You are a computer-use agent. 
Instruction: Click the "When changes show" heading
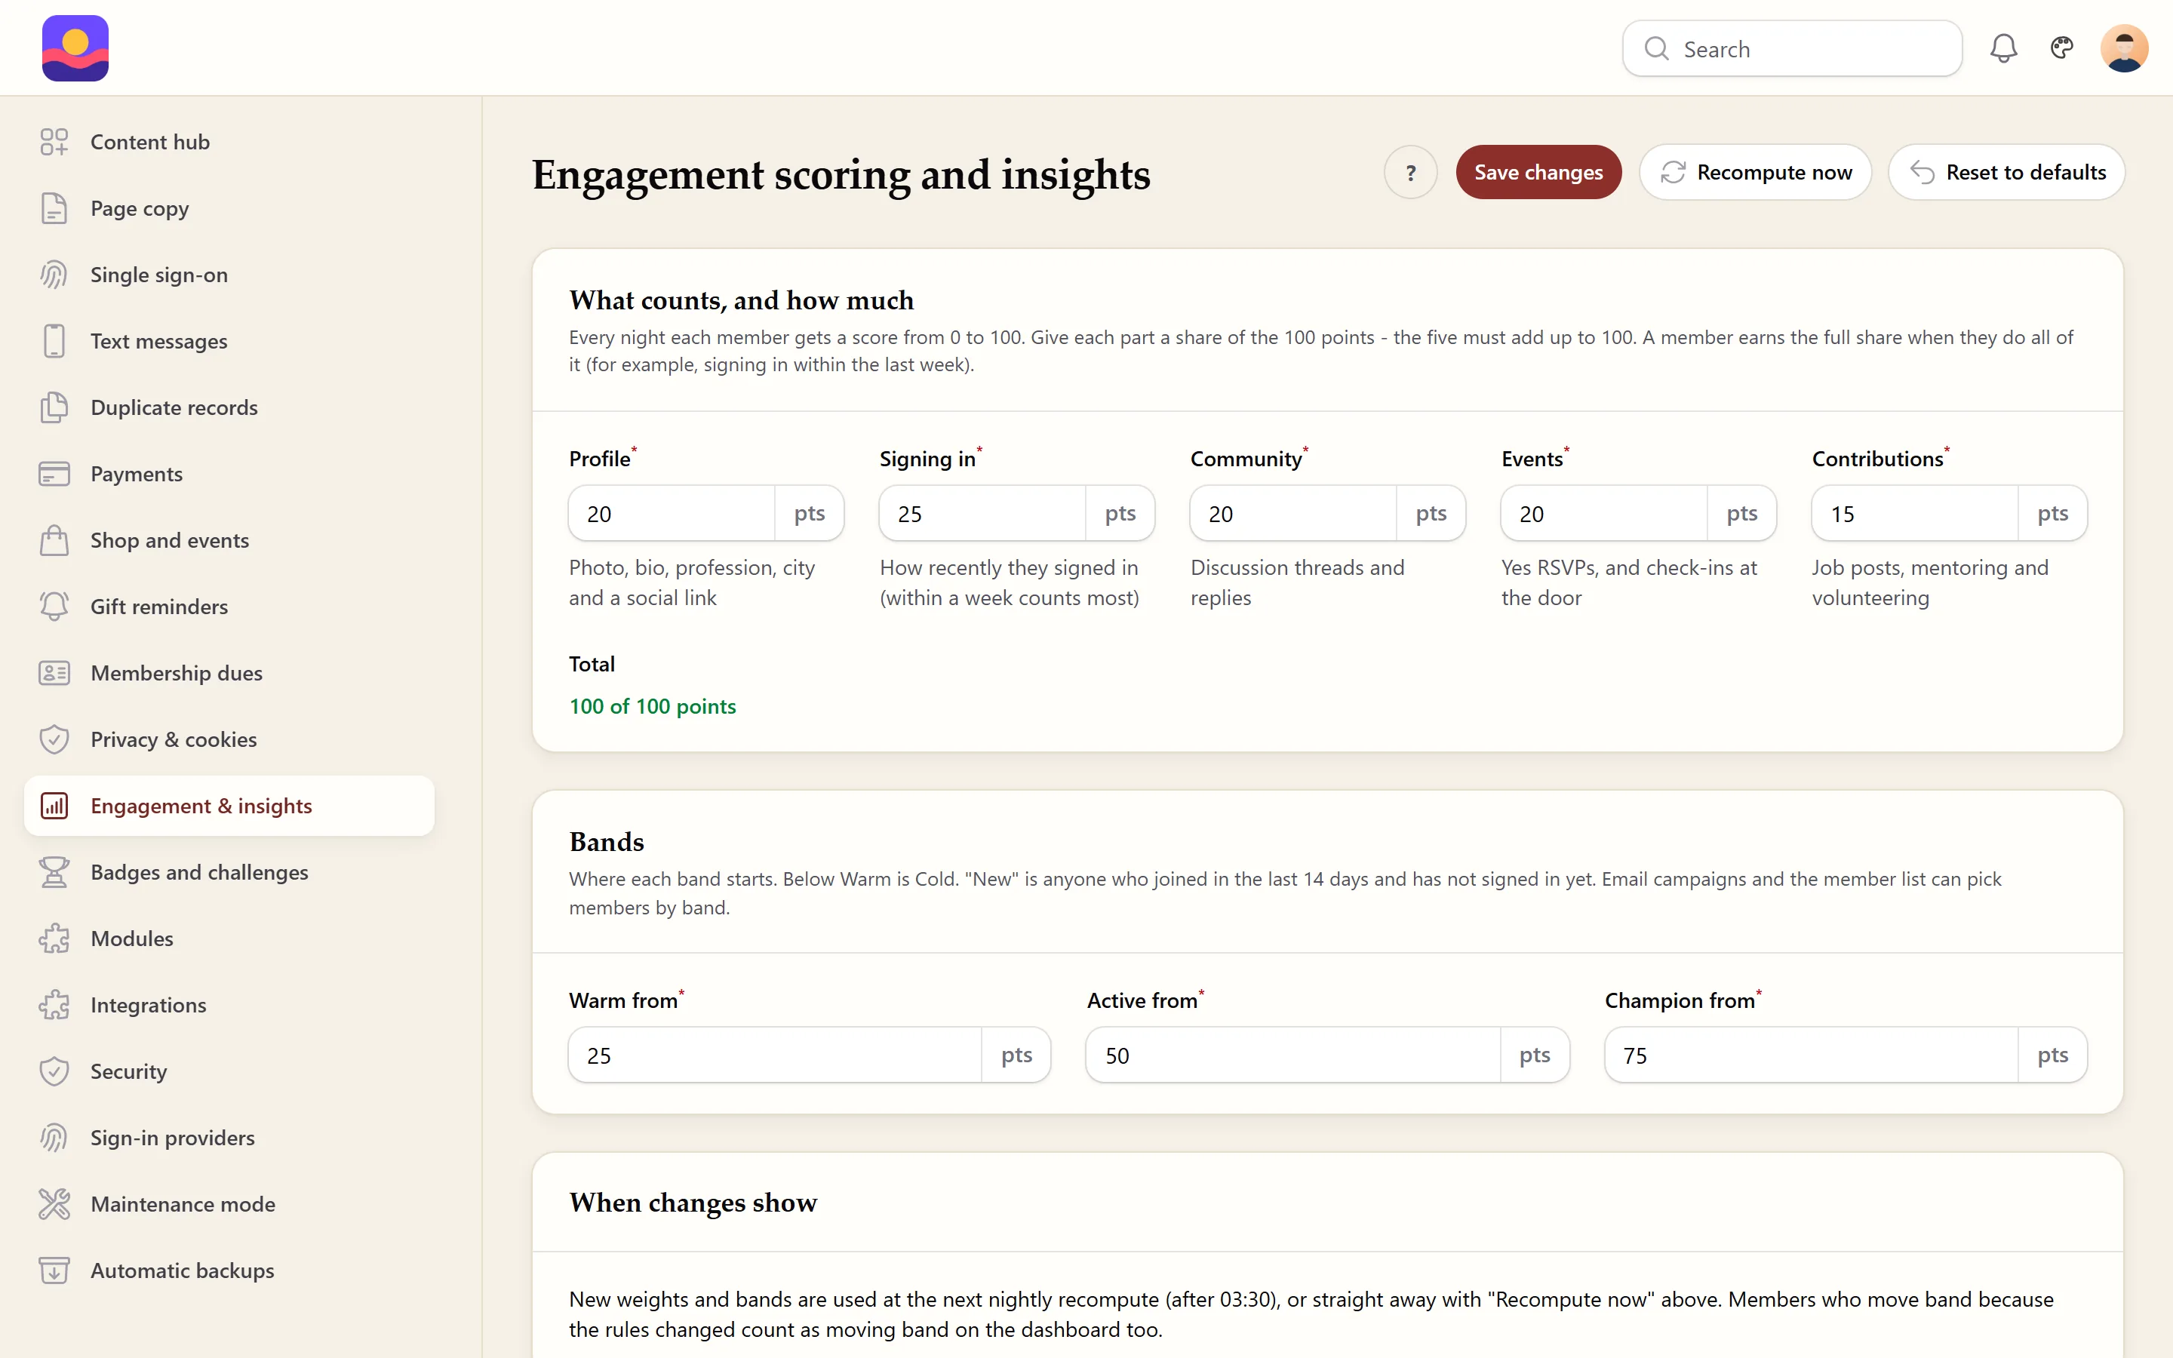693,1203
